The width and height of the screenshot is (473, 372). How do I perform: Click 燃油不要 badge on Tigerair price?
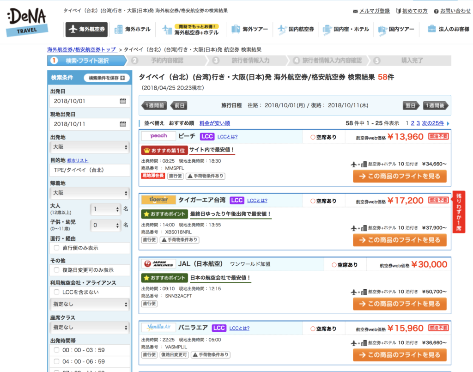coord(438,200)
